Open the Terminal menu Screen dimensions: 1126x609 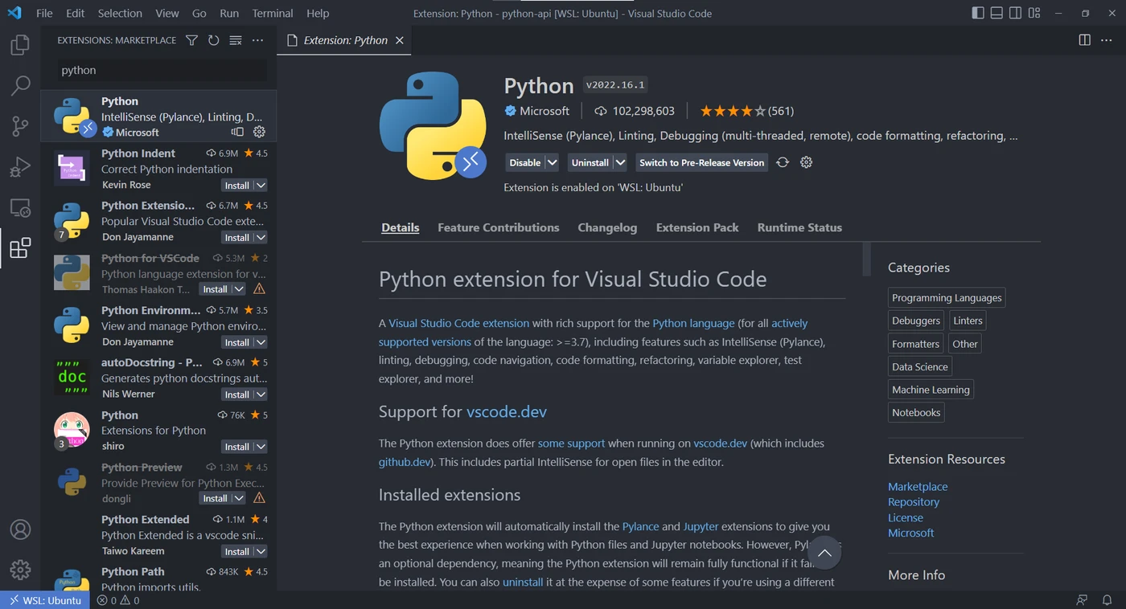(273, 13)
